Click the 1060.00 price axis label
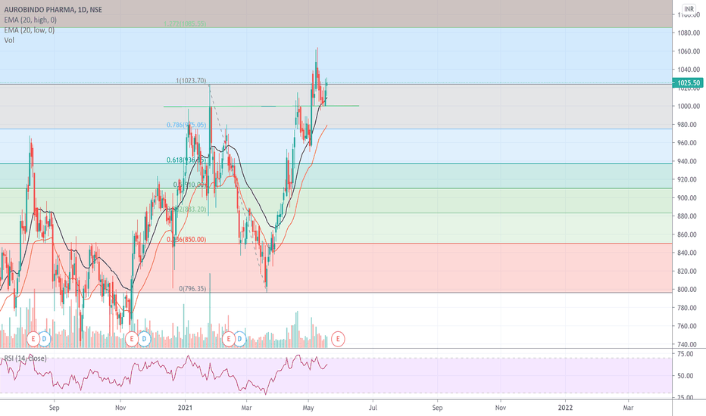 pos(689,51)
